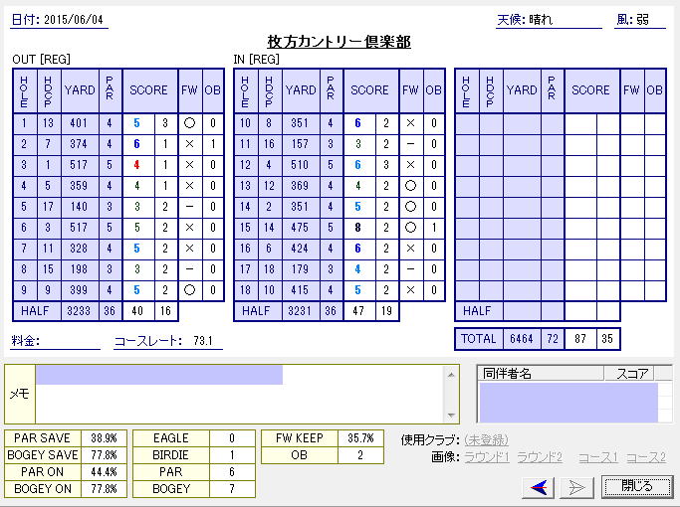This screenshot has height=507, width=680.
Task: Click the total putts value 35
Action: point(608,339)
